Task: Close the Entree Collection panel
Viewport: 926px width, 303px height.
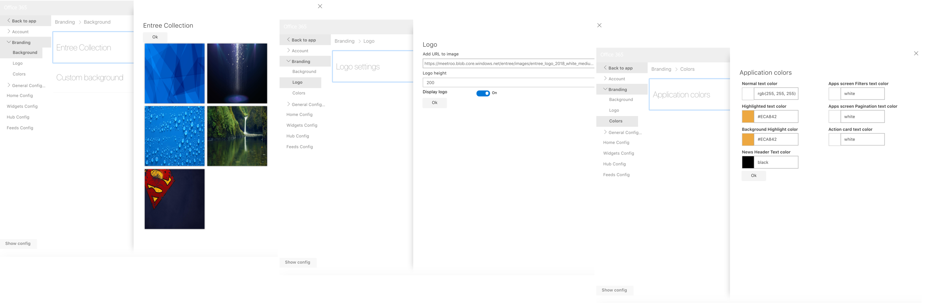Action: point(320,6)
